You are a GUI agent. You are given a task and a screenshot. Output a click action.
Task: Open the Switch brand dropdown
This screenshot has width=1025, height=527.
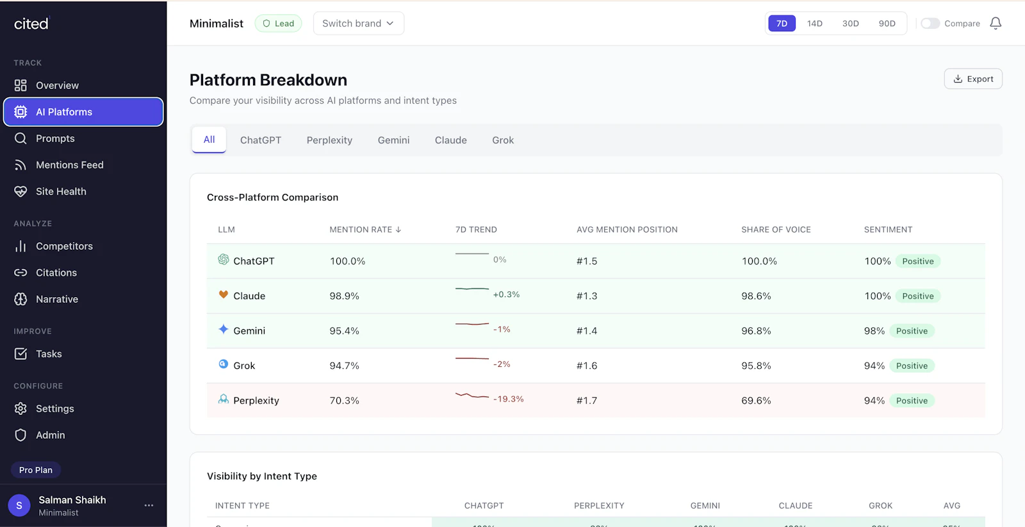pos(359,24)
